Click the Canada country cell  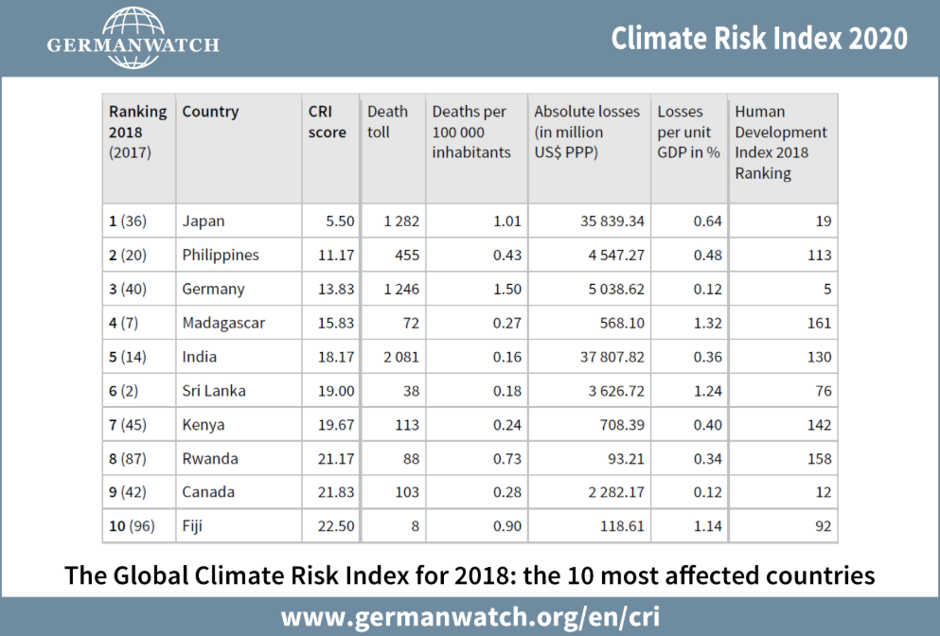(208, 492)
